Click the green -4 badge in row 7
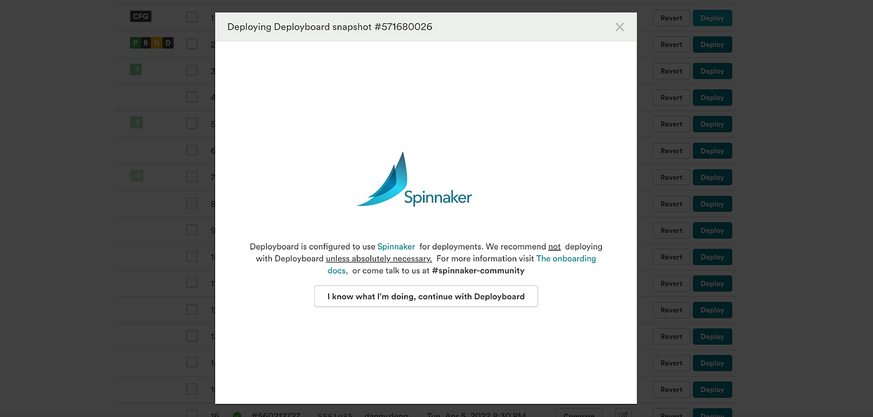 pos(137,176)
